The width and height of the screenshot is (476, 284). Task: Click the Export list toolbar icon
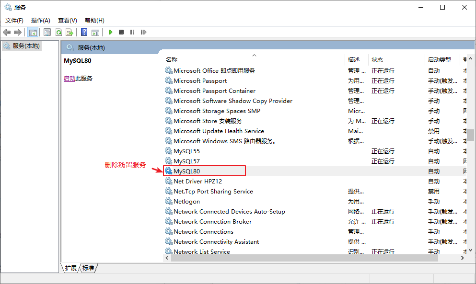(x=70, y=32)
